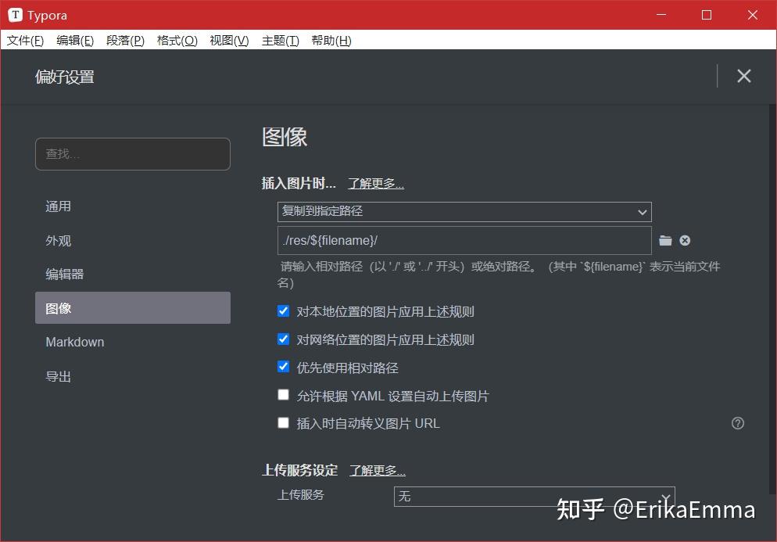Enable 允许根据 YAML 设置自动上传图片

tap(283, 395)
